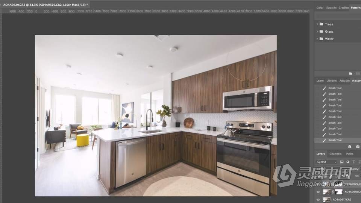Expand the Water pattern group
The width and height of the screenshot is (361, 203).
[x=317, y=39]
